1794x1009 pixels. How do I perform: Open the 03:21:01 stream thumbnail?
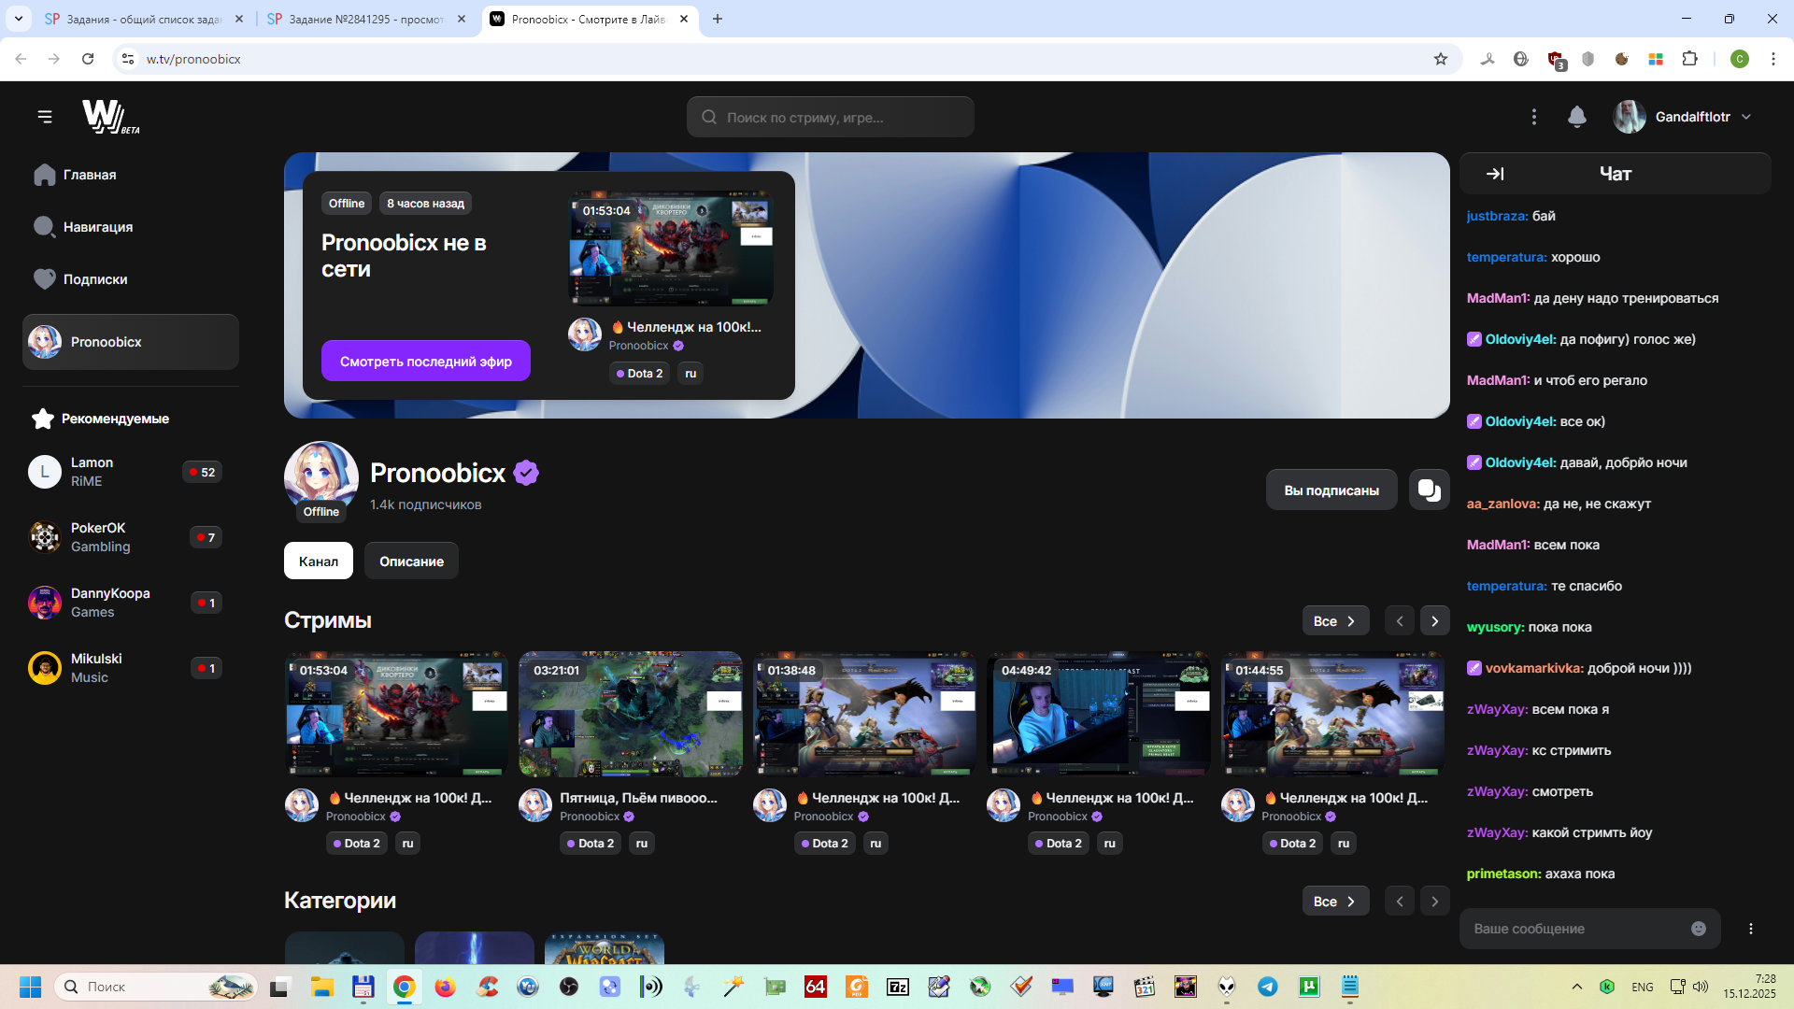tap(630, 715)
